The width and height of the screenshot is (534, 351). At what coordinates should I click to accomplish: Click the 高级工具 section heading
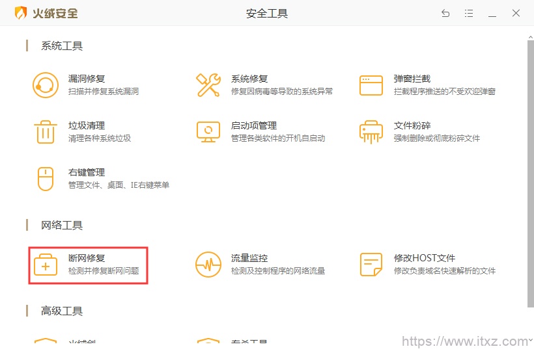pos(62,311)
